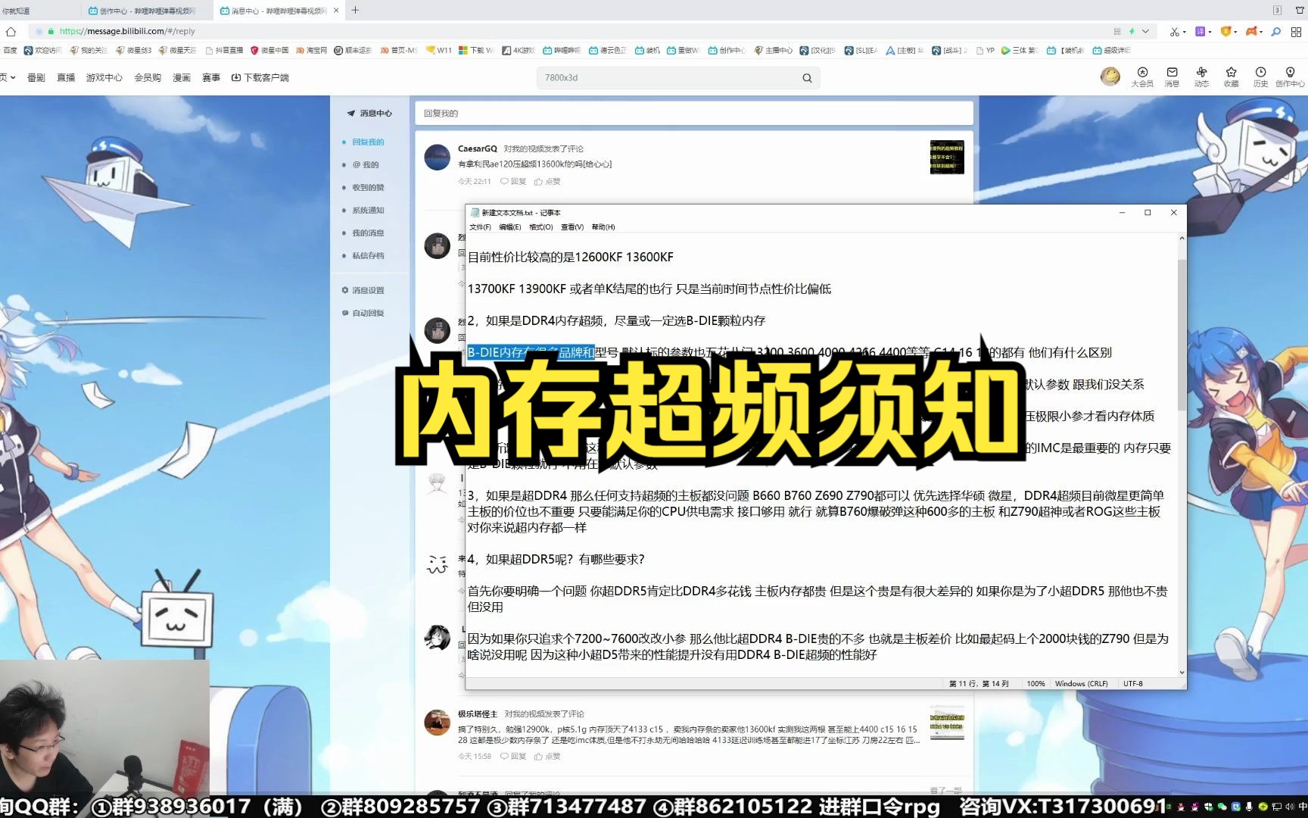Open 自动回复 in message sidebar

click(x=363, y=313)
